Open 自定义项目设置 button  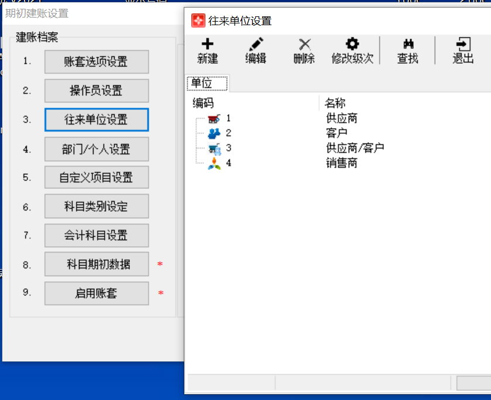(x=97, y=178)
